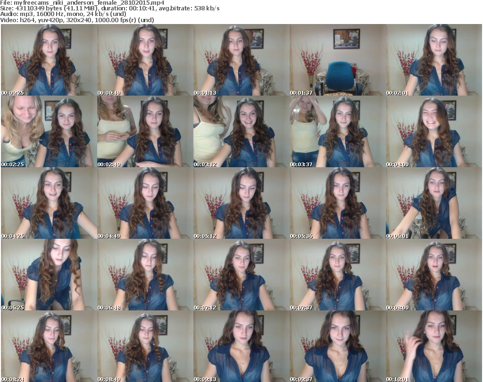Open the frame stamped 00:09:37

pos(338,346)
